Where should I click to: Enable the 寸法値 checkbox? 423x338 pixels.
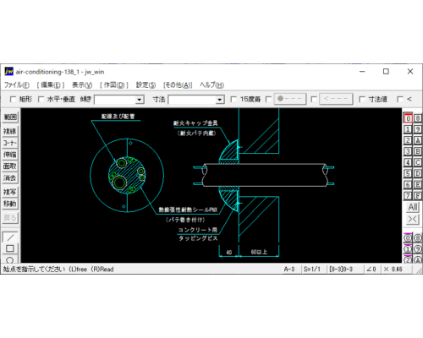[362, 99]
